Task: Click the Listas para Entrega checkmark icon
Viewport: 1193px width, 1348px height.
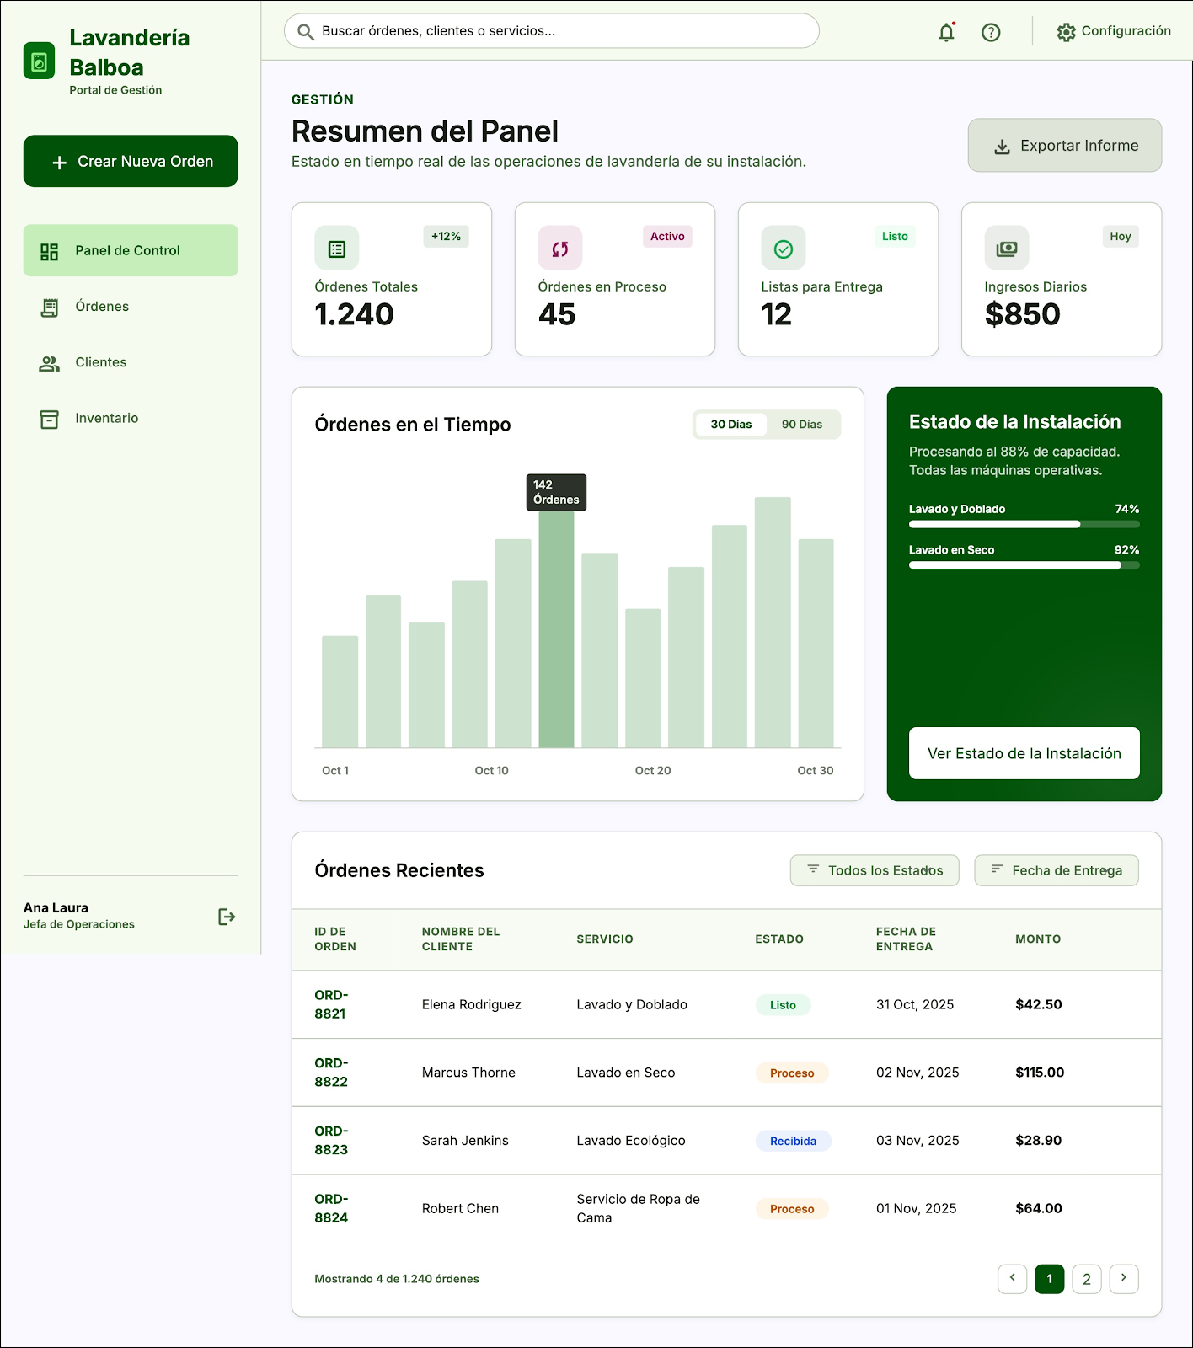Action: 784,249
